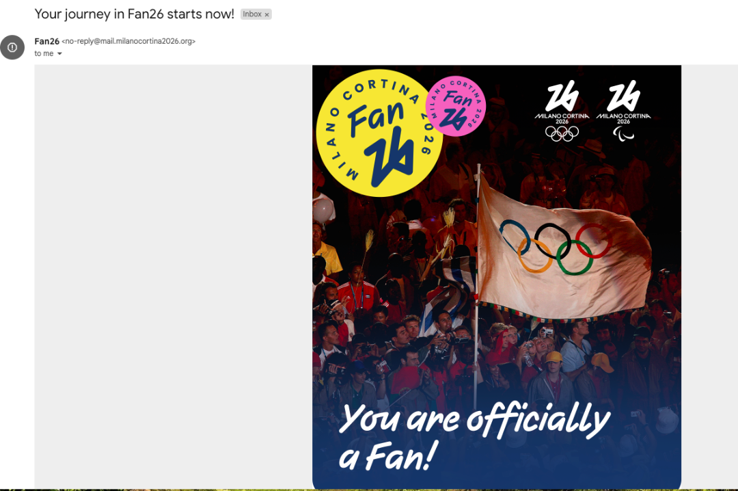Click left "MILANO CORTINA 2026" text above Olympic rings
Image resolution: width=738 pixels, height=491 pixels.
562,118
